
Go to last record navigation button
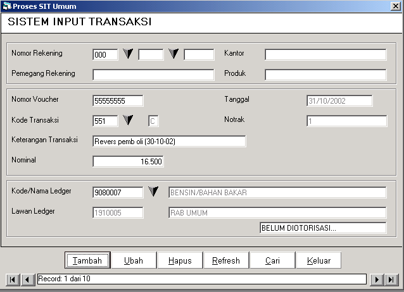391,279
